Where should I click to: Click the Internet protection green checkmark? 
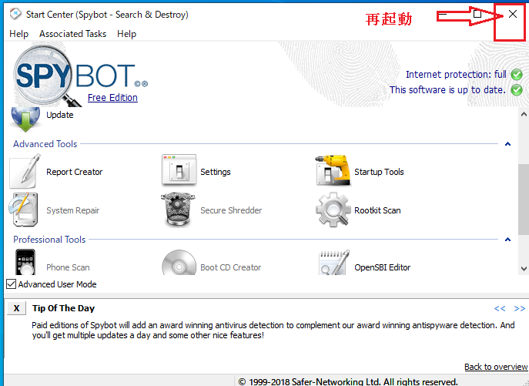click(x=517, y=74)
